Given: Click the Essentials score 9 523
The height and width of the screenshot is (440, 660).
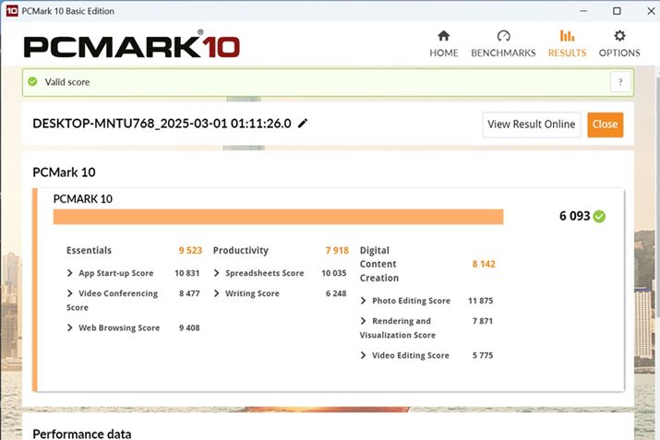Looking at the screenshot, I should pyautogui.click(x=190, y=250).
